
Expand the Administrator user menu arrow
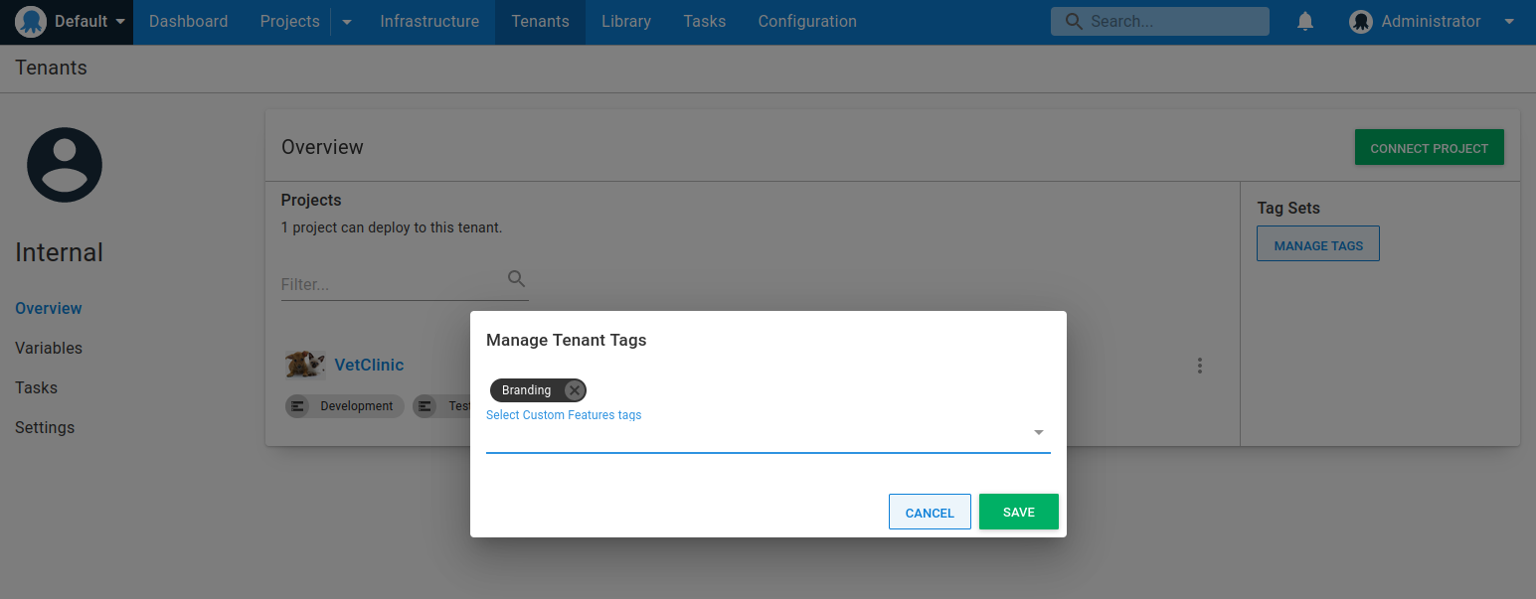(1508, 22)
